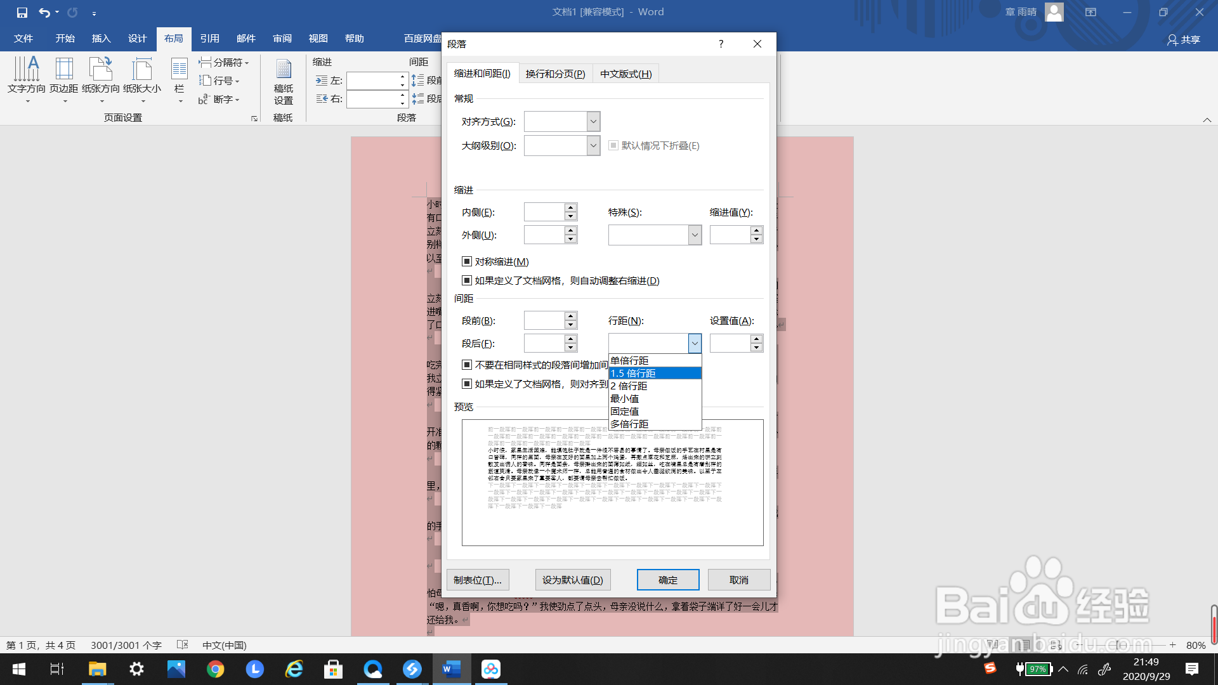The image size is (1218, 685).
Task: Click the Set As Default (设为默认值) button
Action: point(572,580)
